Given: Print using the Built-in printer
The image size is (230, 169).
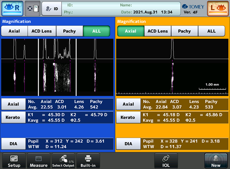Looking at the screenshot, I should (x=88, y=161).
